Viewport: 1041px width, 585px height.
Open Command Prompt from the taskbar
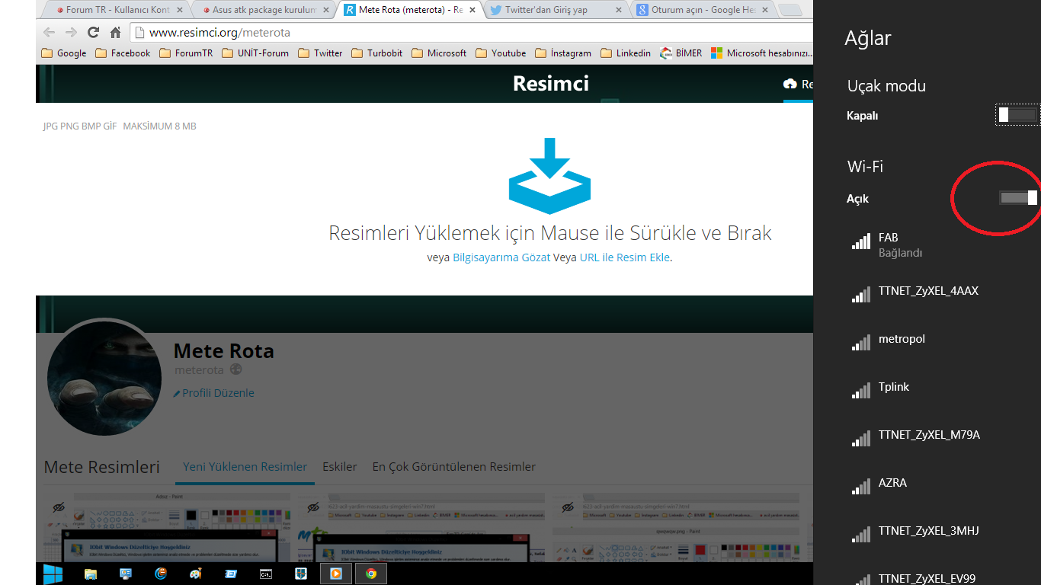pyautogui.click(x=266, y=574)
